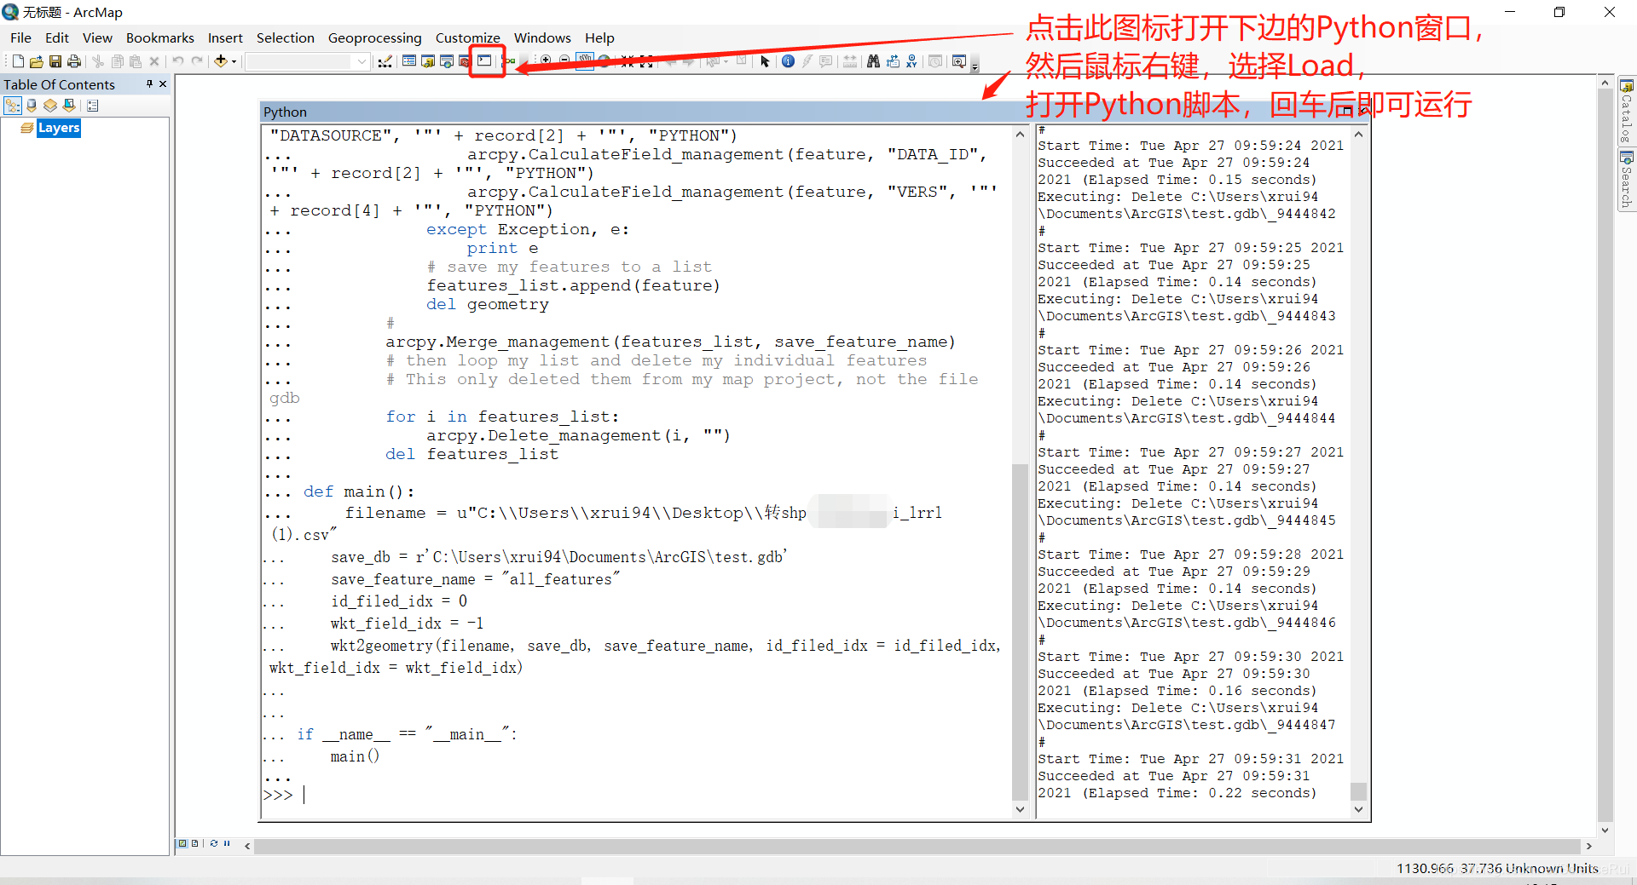
Task: Click Python results pane scroll-down arrow
Action: pos(1359,809)
